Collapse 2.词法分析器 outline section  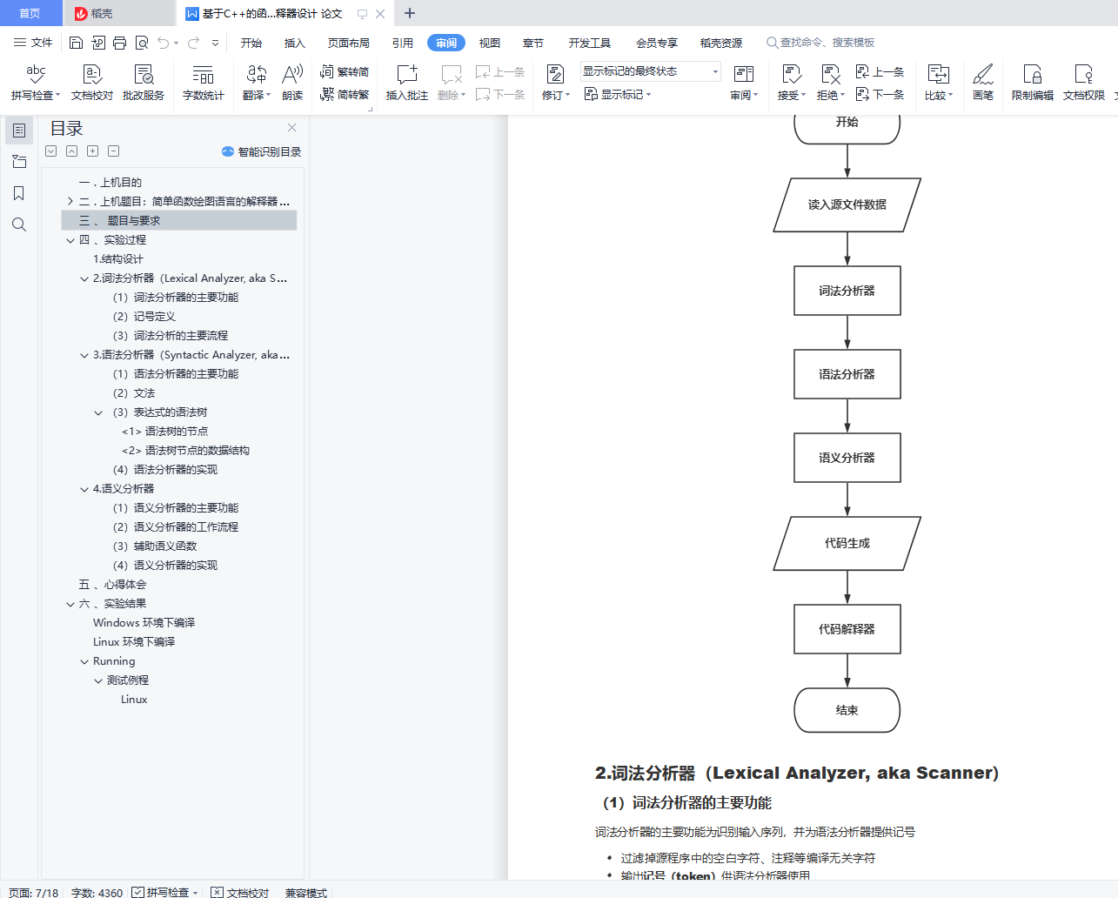coord(84,278)
